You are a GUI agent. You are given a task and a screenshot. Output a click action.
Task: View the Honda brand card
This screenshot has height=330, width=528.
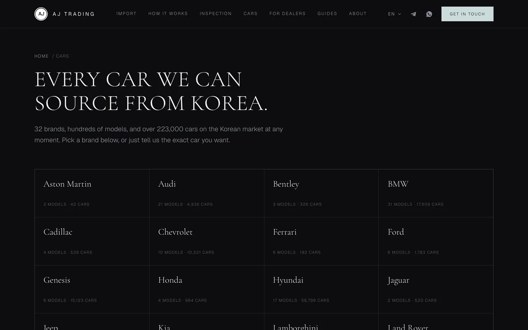[207, 290]
